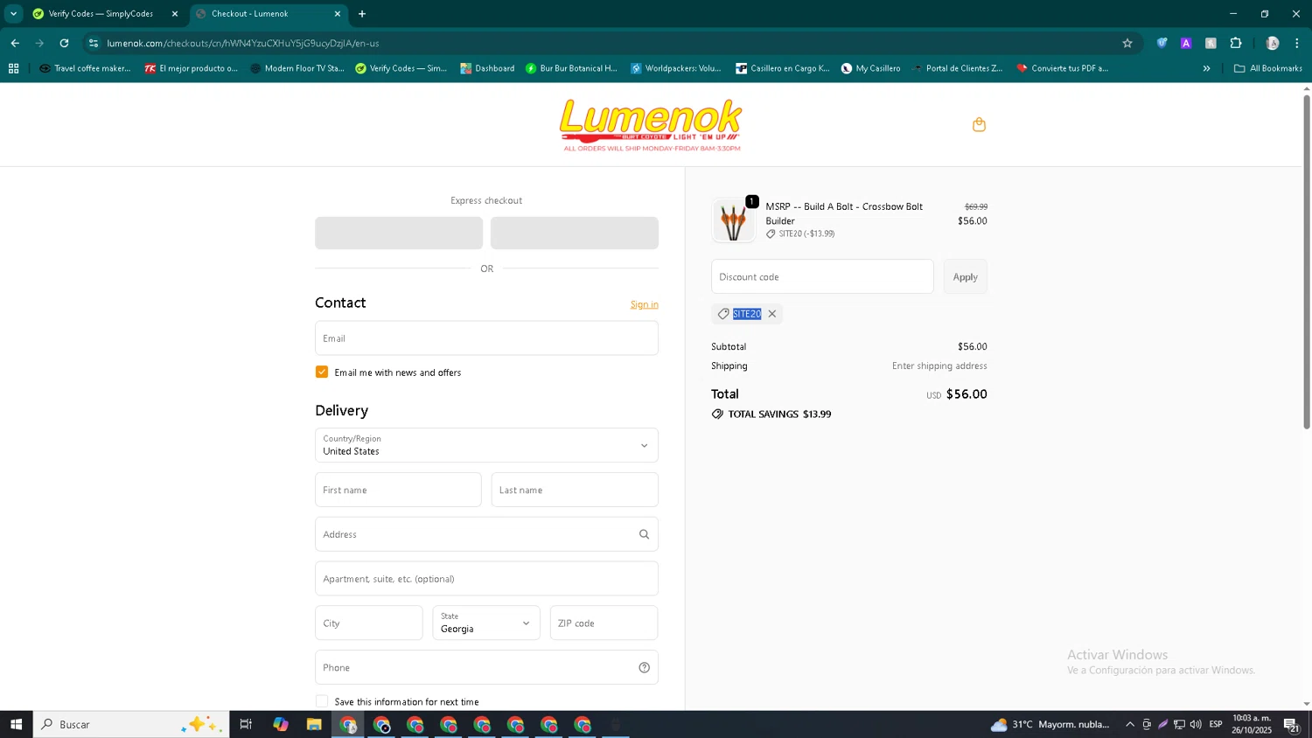The height and width of the screenshot is (738, 1312).
Task: Open the Travel coffee maker bookmark
Action: pos(85,68)
